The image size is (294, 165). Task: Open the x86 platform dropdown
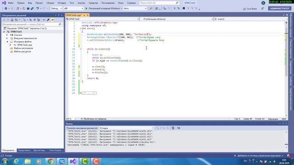(x=73, y=8)
